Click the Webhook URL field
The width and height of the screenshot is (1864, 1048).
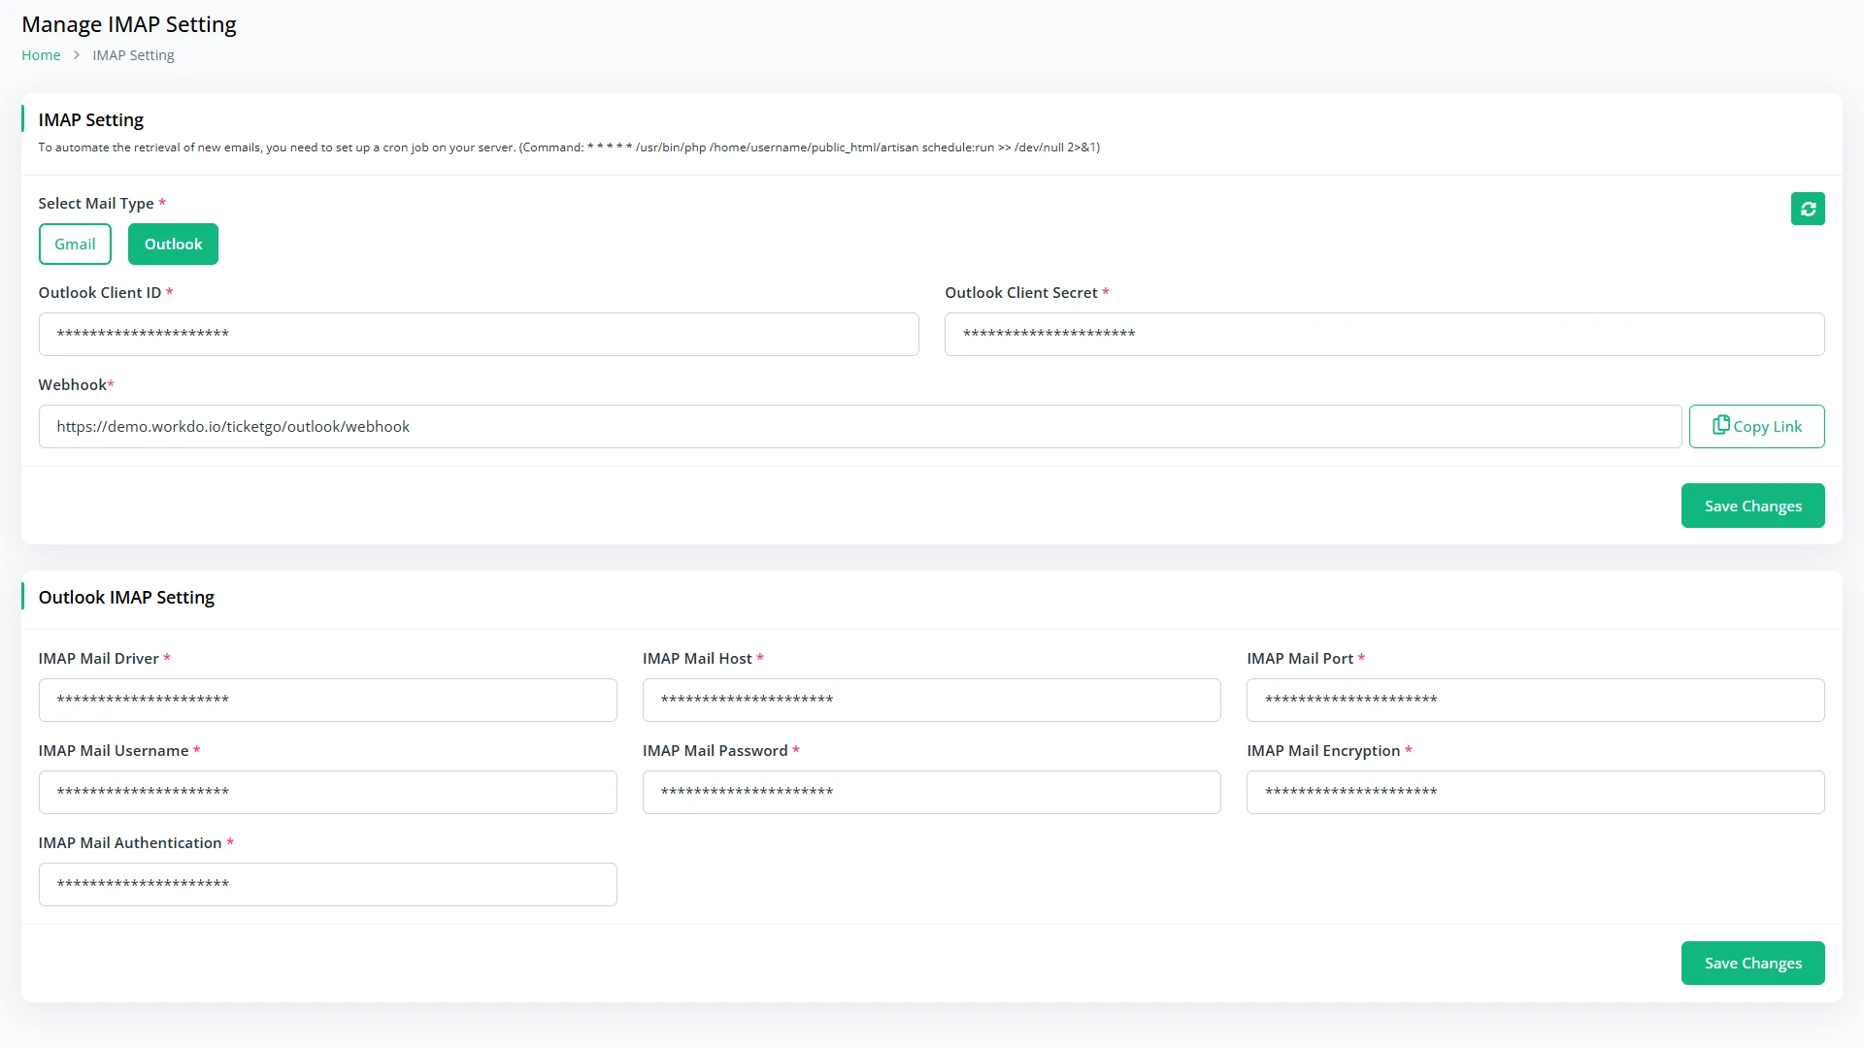click(x=860, y=426)
